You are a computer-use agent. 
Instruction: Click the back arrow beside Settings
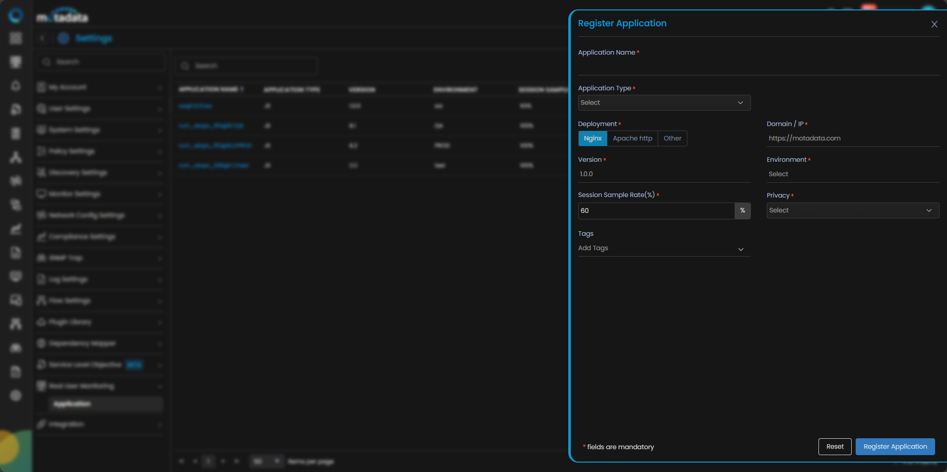[x=43, y=38]
